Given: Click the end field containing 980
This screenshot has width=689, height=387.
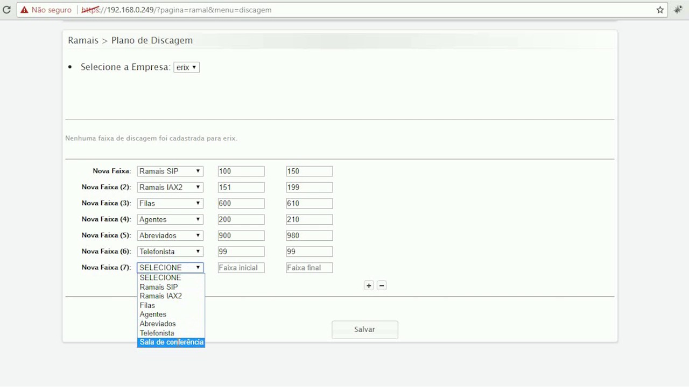Looking at the screenshot, I should pos(310,235).
